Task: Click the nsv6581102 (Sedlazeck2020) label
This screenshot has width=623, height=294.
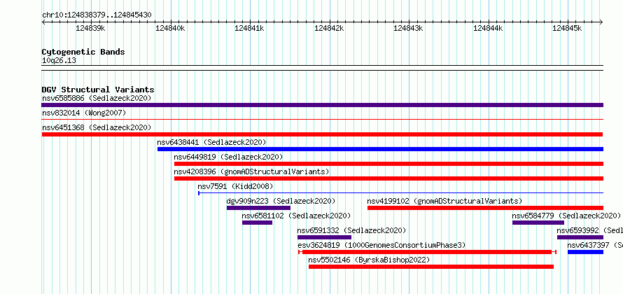Action: point(296,216)
